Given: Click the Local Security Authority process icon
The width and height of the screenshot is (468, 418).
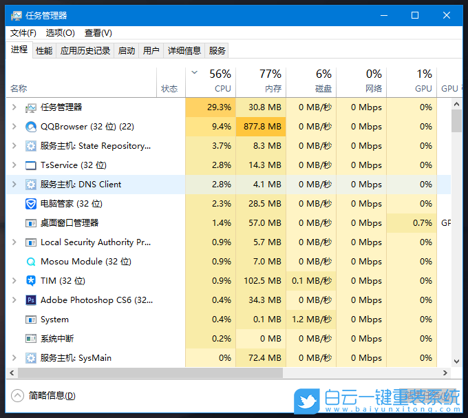Looking at the screenshot, I should coord(31,242).
